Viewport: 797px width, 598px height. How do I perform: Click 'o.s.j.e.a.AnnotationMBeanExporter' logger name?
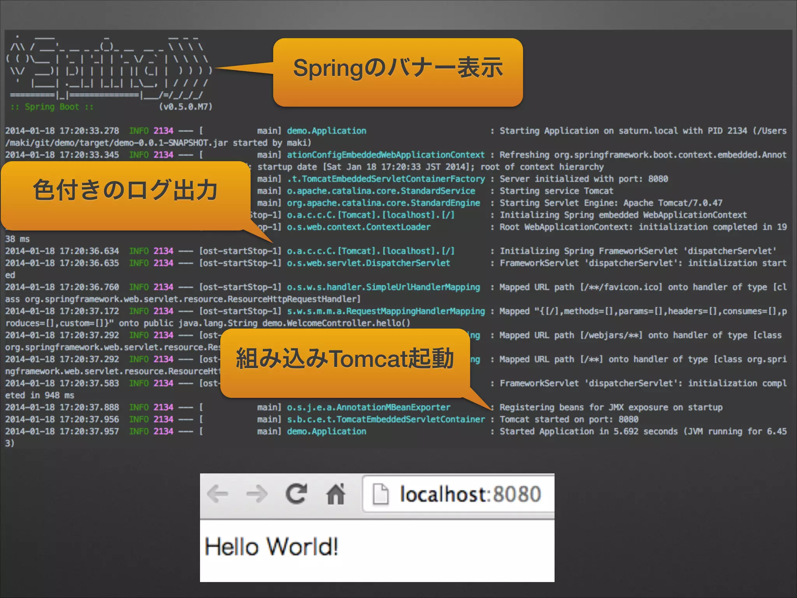pyautogui.click(x=369, y=407)
